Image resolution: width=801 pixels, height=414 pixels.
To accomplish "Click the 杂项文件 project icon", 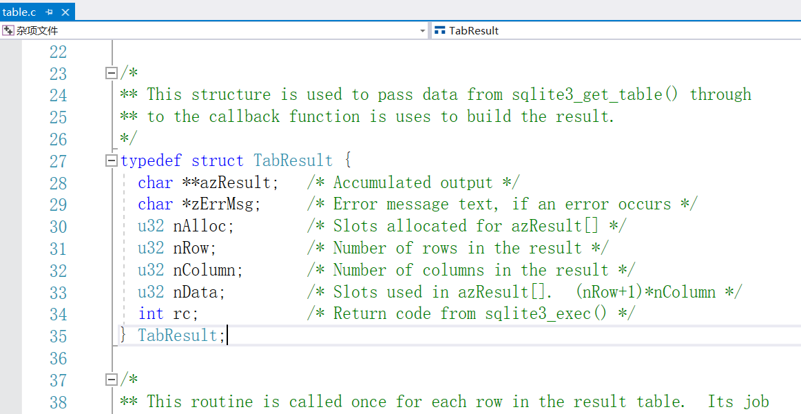I will [8, 31].
